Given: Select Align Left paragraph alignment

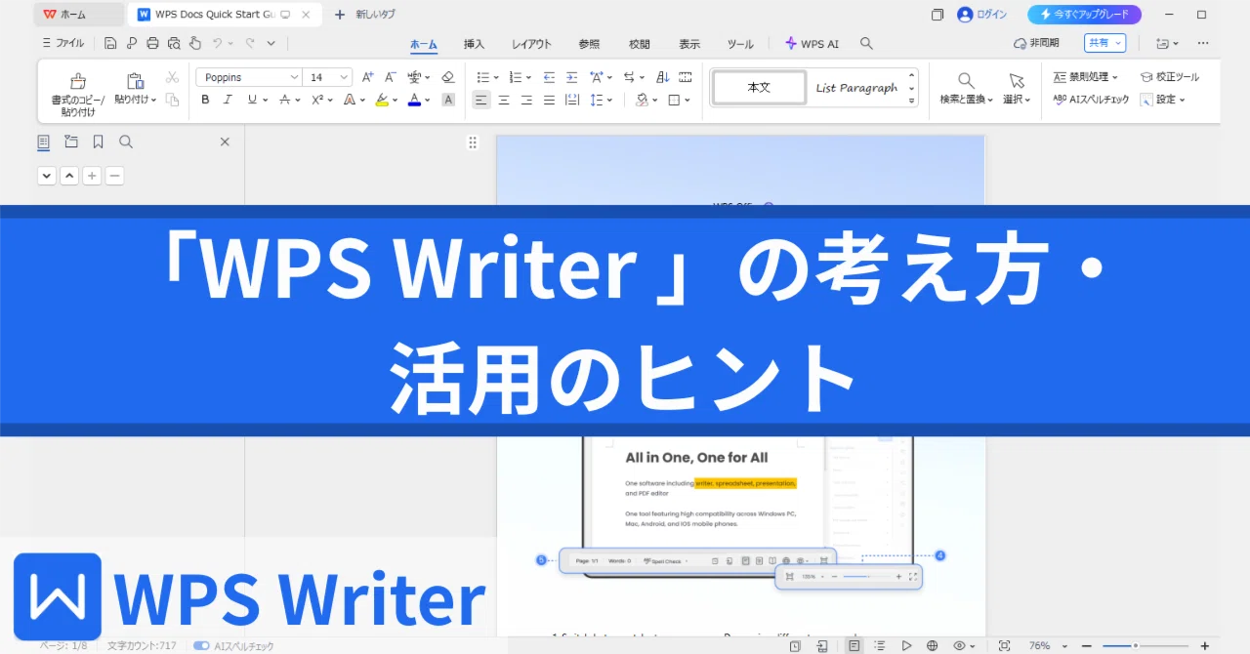Looking at the screenshot, I should 481,100.
